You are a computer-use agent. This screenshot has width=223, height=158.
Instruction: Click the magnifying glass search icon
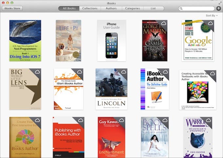[181, 9]
